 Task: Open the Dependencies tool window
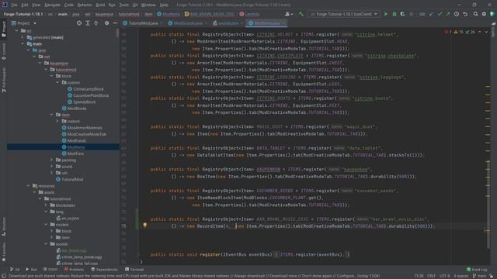click(104, 270)
